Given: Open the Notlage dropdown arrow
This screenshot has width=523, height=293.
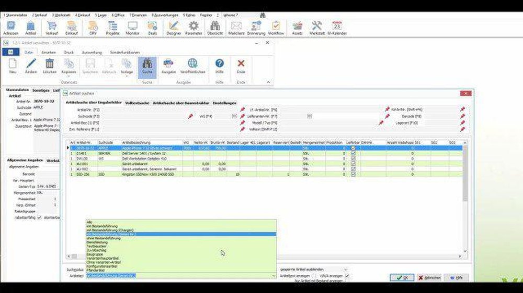Looking at the screenshot, I should 127,76.
